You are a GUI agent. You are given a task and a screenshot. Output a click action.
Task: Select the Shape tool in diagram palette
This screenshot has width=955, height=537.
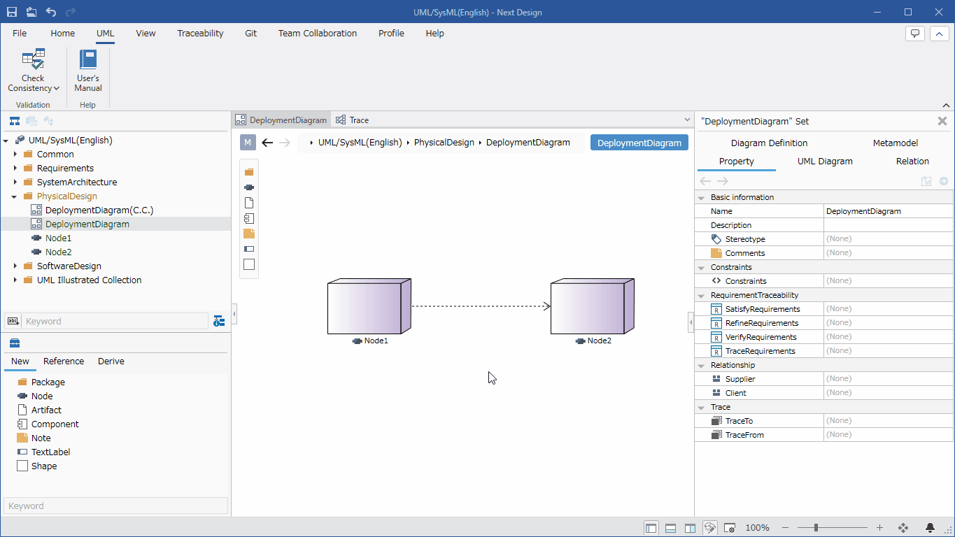pos(249,264)
